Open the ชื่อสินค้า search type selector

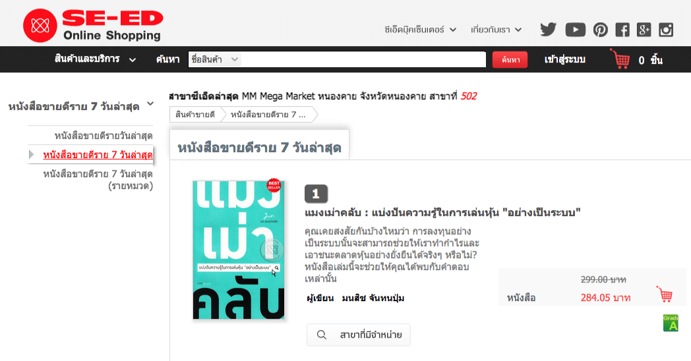coord(215,59)
